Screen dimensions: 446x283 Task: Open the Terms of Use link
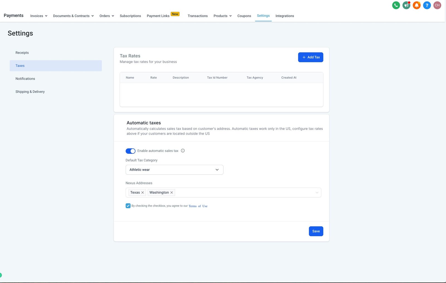pos(198,206)
